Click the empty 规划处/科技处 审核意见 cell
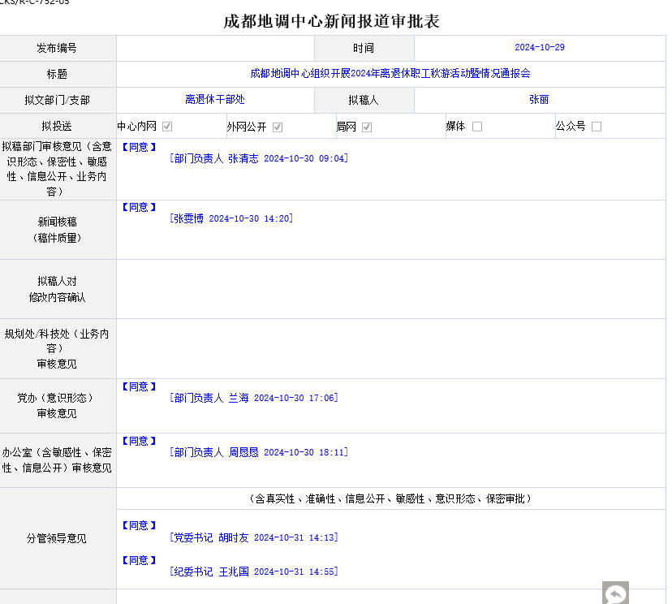This screenshot has width=672, height=604. pyautogui.click(x=391, y=349)
